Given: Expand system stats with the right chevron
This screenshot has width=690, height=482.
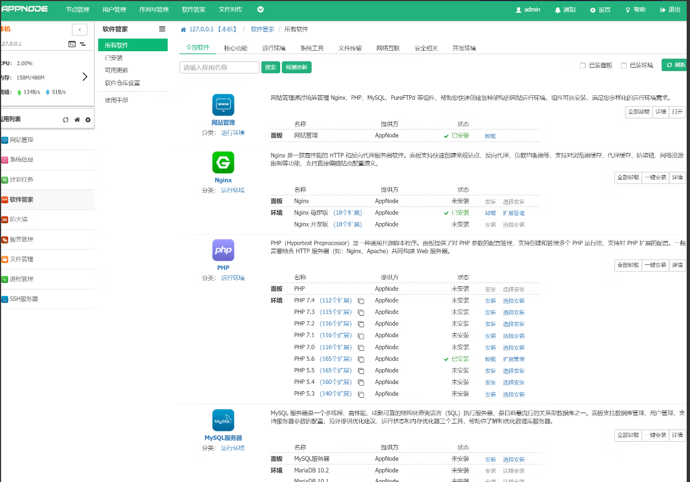Looking at the screenshot, I should (84, 77).
